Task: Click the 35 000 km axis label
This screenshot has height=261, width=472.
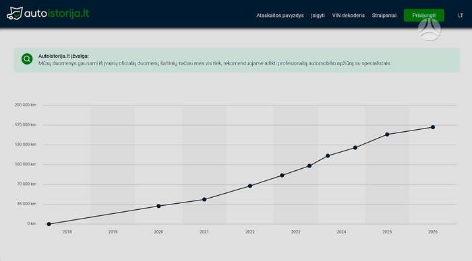Action: 26,204
